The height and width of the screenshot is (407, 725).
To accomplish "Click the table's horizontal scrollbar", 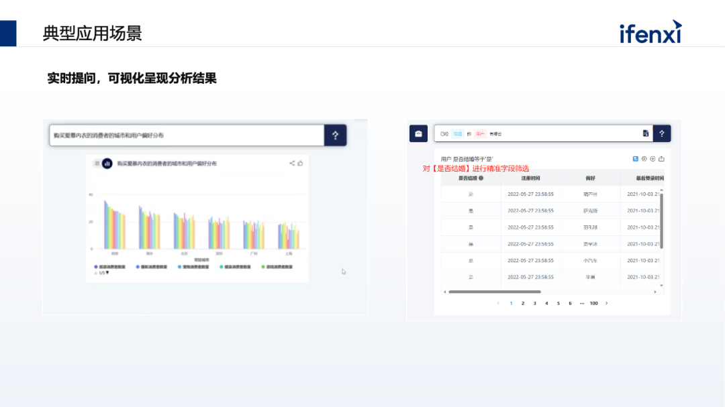I will [494, 292].
